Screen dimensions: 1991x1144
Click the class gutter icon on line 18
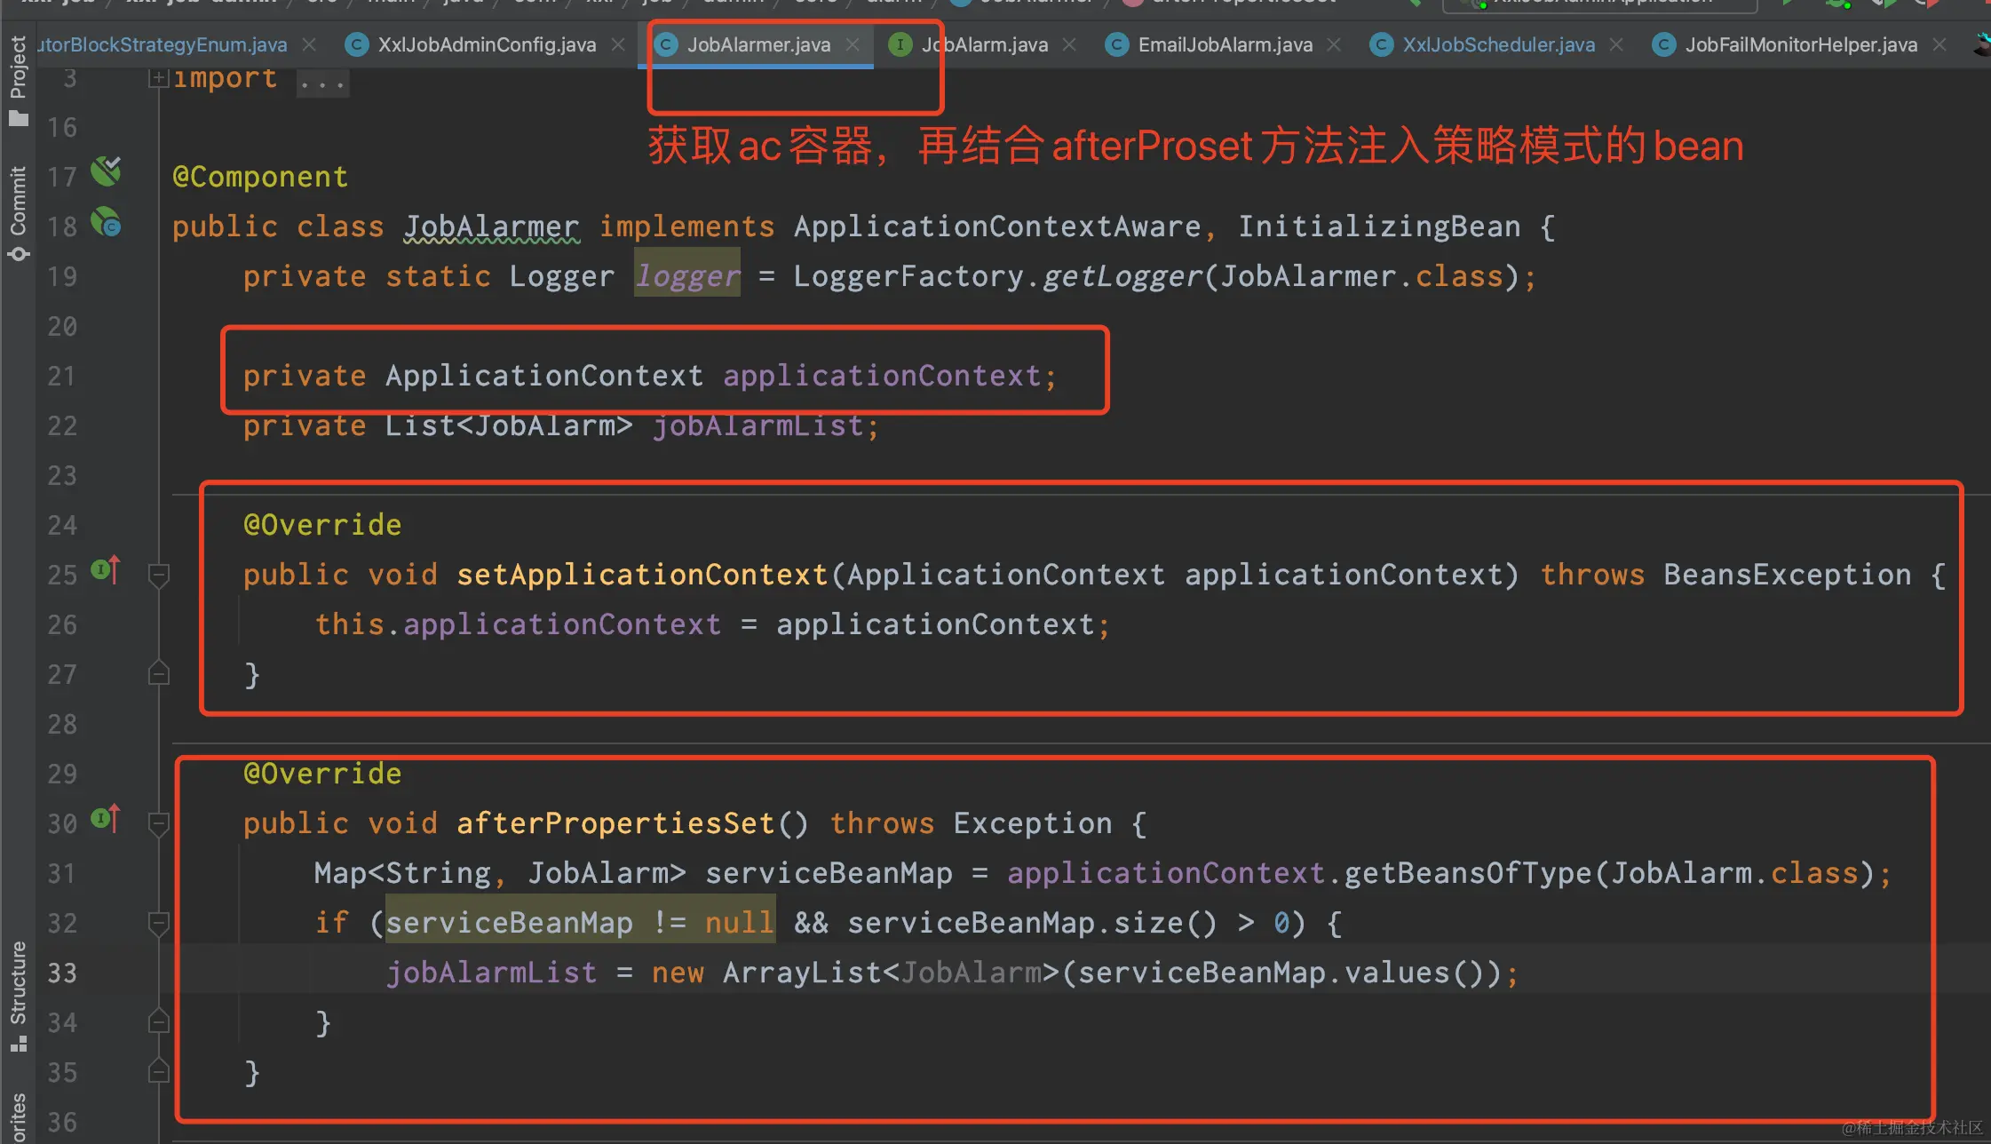(x=106, y=222)
